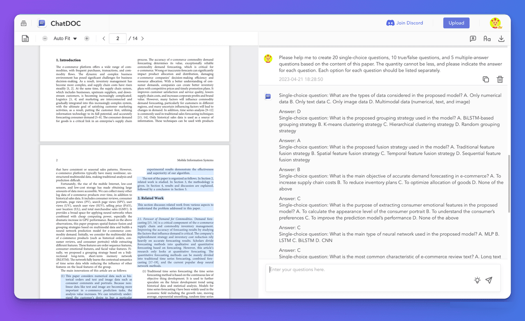Viewport: 525px width, 321px height.
Task: Open the user avatar profile menu
Action: [x=495, y=23]
